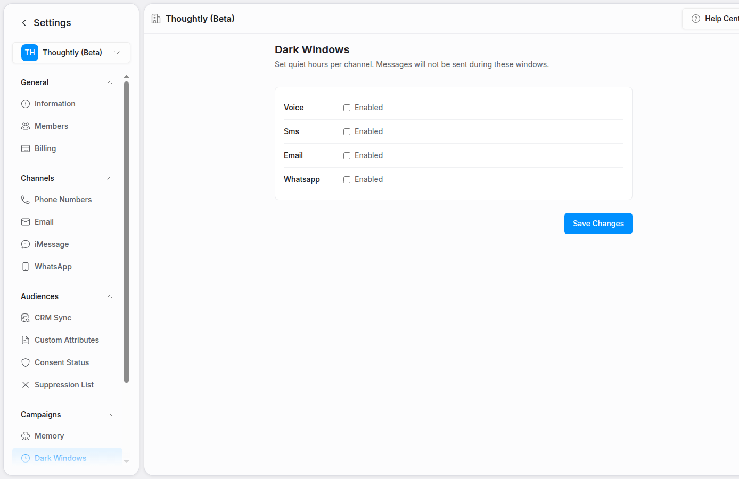Tick the Email channel Enabled checkbox

pos(347,155)
